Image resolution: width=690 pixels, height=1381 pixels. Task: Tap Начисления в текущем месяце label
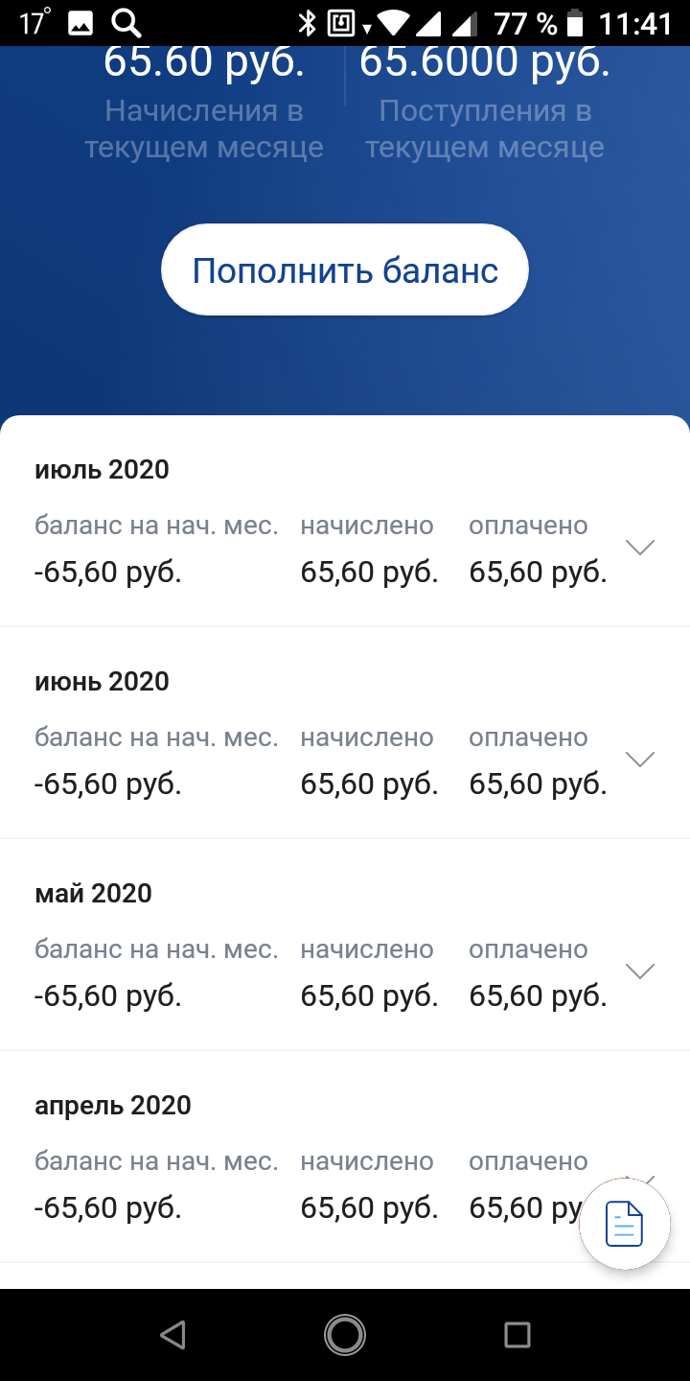203,129
